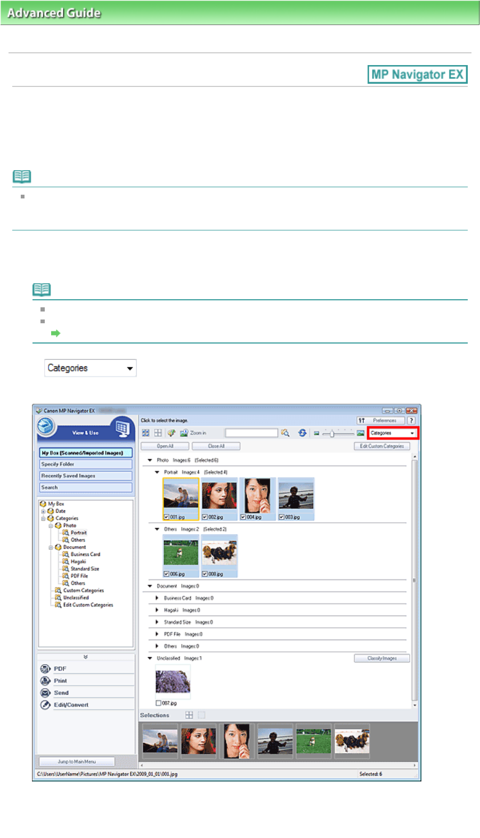Click the Classify Images button
This screenshot has height=838, width=480.
point(382,659)
